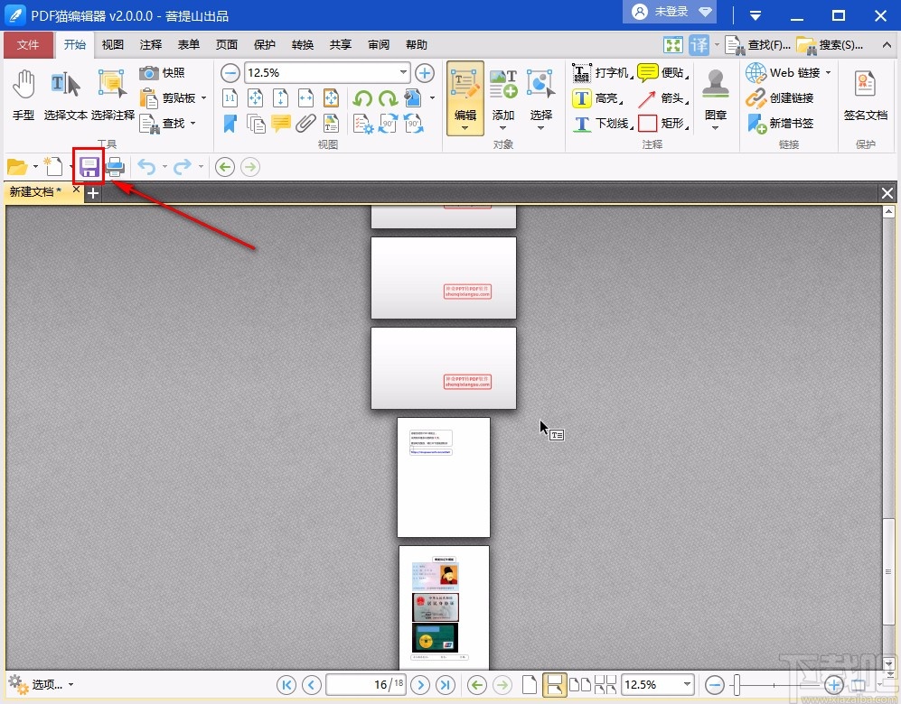Click the open folder icon

click(17, 167)
